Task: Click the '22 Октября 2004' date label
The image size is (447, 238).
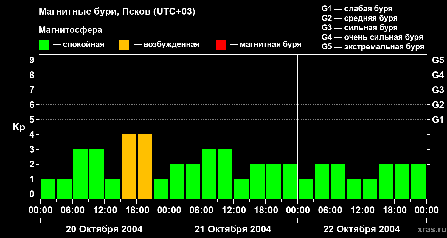Action: (x=362, y=229)
